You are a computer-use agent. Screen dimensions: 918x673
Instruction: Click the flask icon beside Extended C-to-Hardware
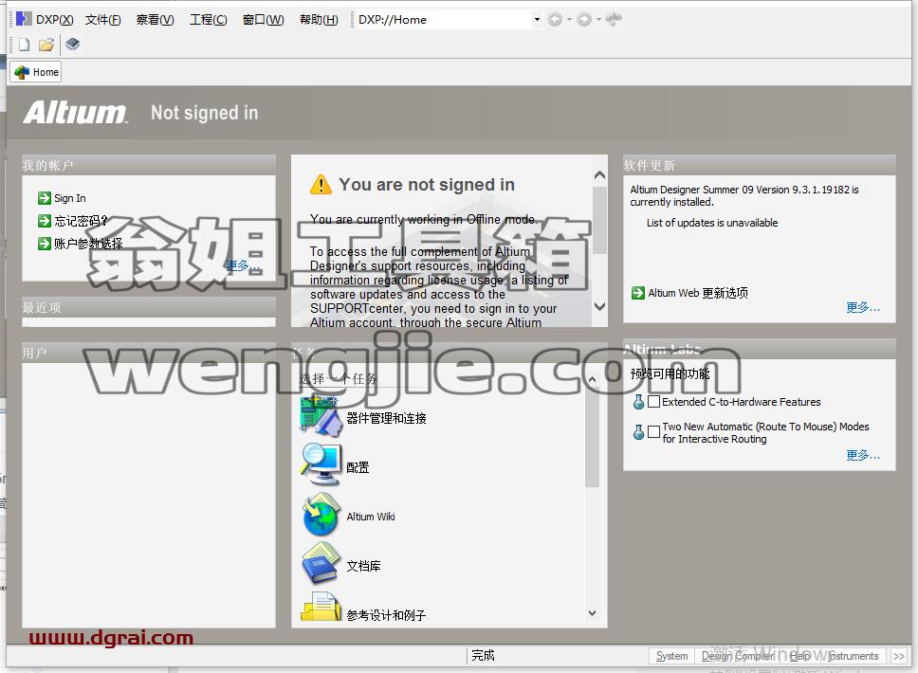point(639,402)
